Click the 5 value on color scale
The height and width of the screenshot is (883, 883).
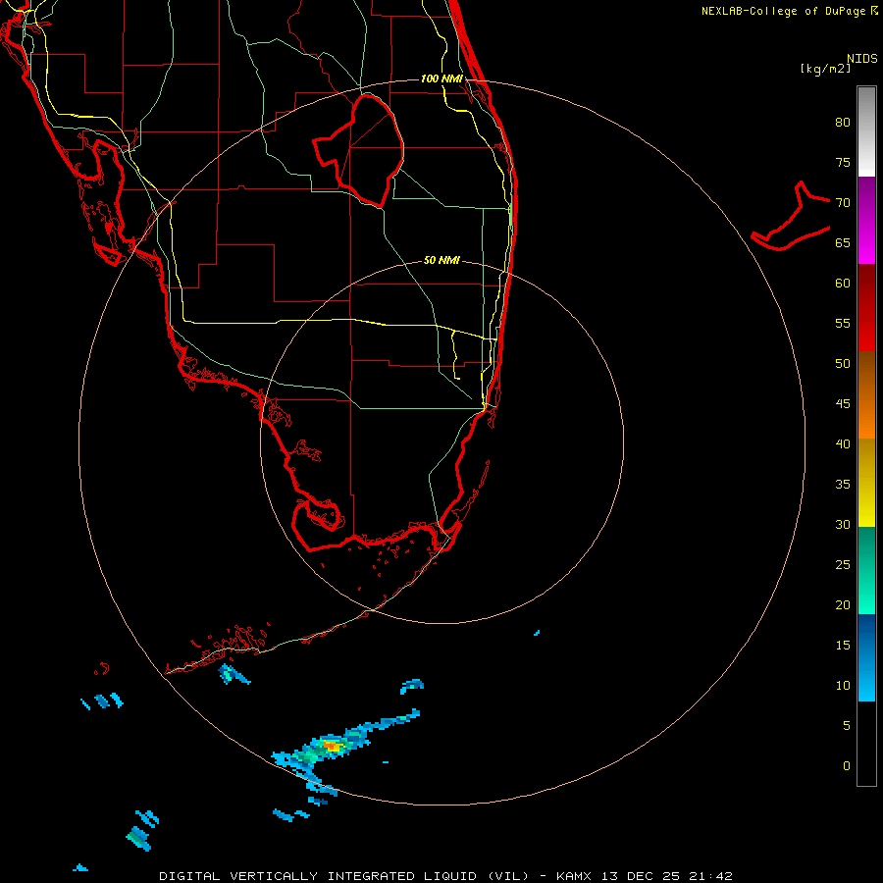tap(847, 726)
